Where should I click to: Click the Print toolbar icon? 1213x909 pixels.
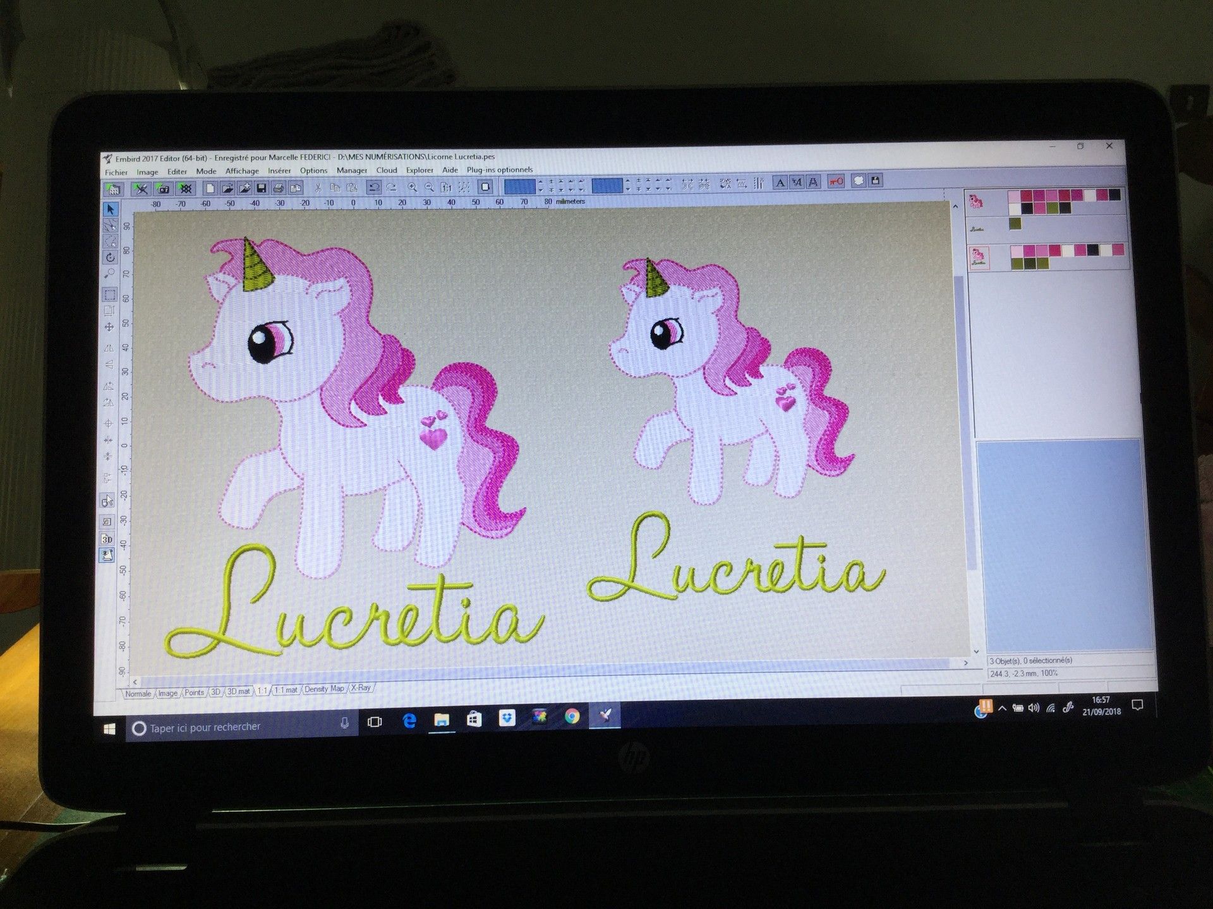click(278, 187)
